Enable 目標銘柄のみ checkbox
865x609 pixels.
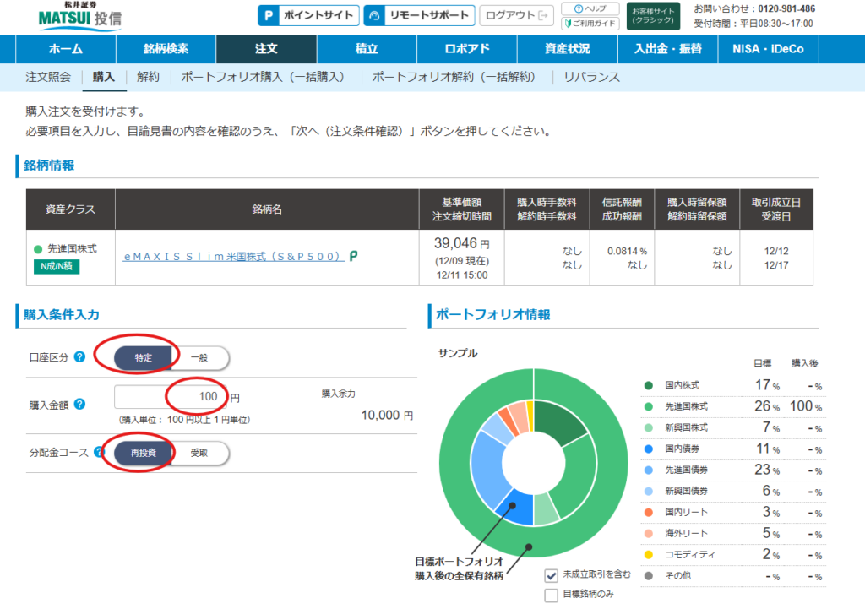(552, 595)
